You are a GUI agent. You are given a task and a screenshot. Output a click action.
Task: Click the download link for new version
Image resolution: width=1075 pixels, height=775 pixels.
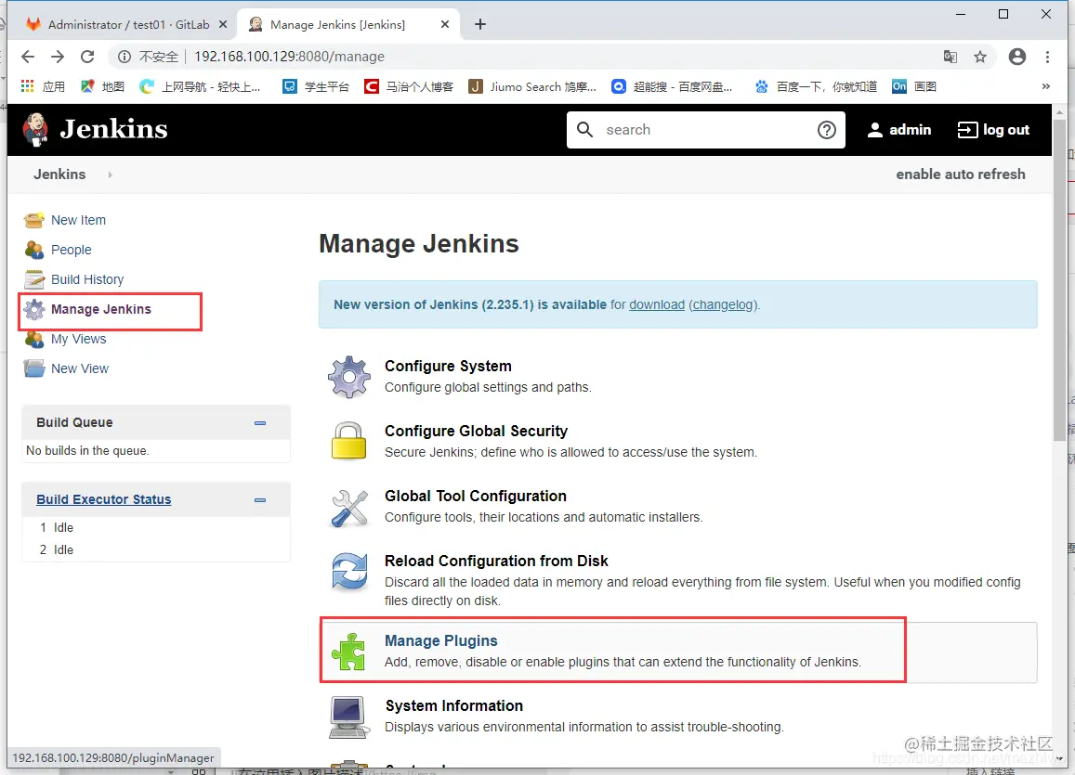[657, 304]
